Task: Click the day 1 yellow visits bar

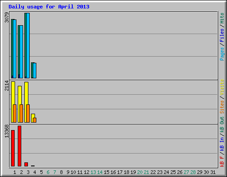Action: (13, 102)
